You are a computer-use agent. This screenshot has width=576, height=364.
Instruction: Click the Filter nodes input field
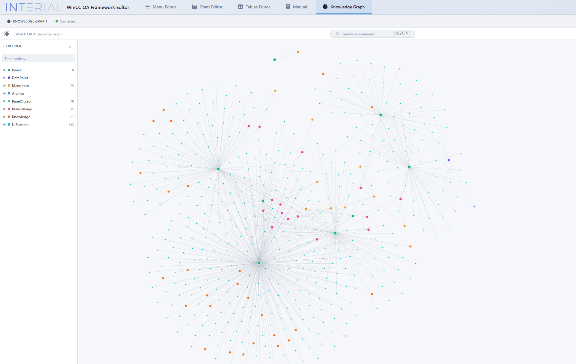coord(38,58)
